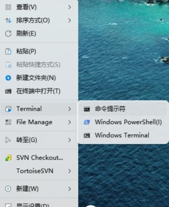Image resolution: width=169 pixels, height=207 pixels.
Task: Expand the 排序方式(O) submenu chevron
Action: (70, 20)
